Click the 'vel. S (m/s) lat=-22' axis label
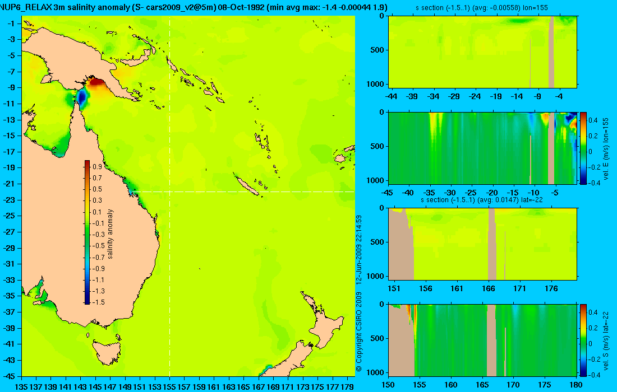617x392 pixels. [606, 340]
